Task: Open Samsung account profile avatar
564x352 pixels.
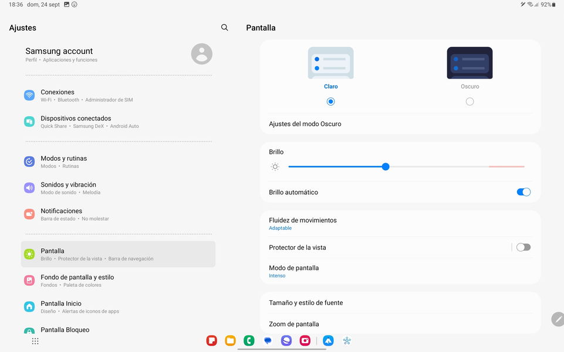Action: click(x=201, y=54)
